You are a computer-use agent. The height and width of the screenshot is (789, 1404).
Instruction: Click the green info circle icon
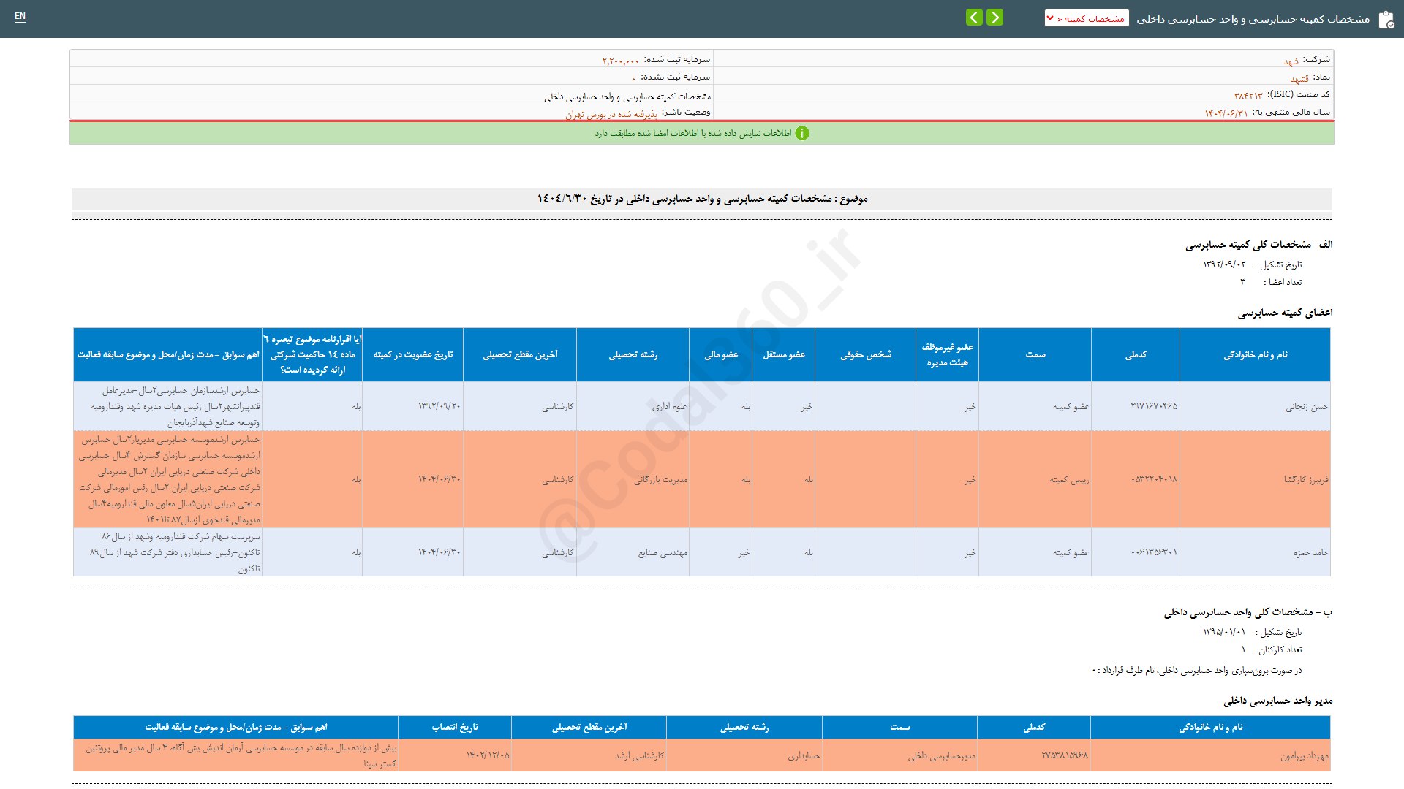click(802, 133)
